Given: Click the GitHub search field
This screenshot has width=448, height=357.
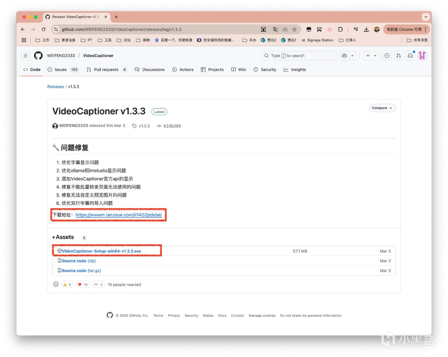Looking at the screenshot, I should click(x=299, y=56).
